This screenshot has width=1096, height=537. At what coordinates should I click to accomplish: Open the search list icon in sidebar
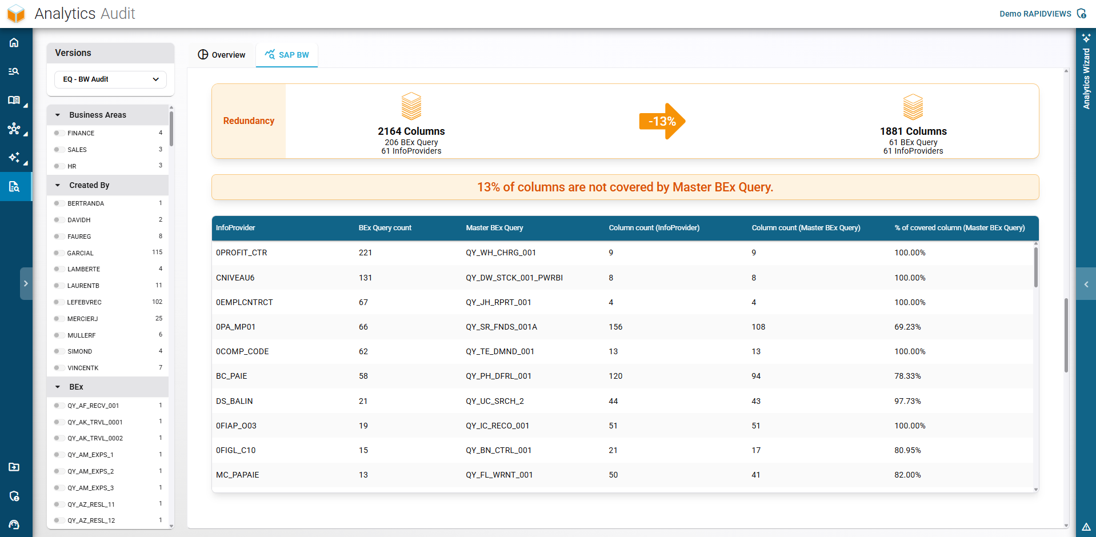click(x=14, y=71)
